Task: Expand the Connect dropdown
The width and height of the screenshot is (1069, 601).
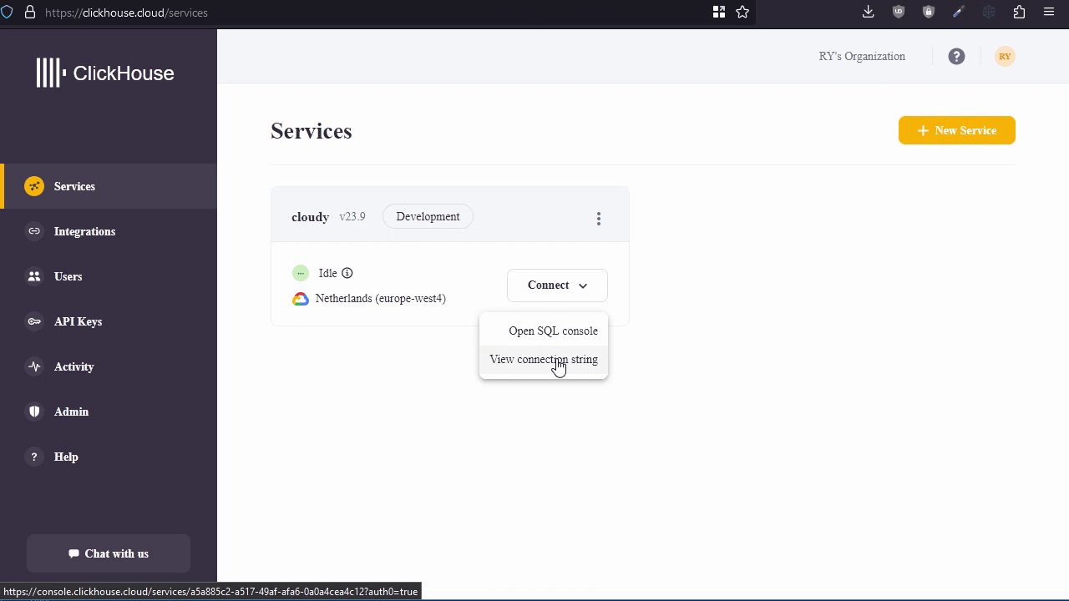Action: click(x=557, y=285)
